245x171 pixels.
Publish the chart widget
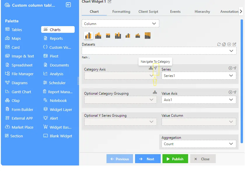pos(175,159)
